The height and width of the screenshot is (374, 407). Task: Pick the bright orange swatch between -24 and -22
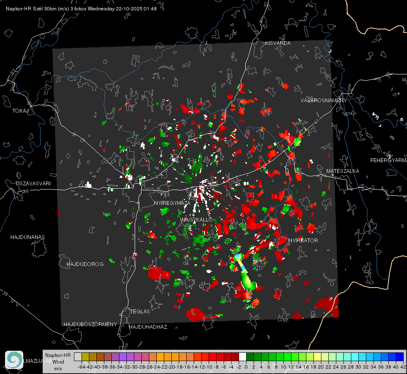(160, 357)
